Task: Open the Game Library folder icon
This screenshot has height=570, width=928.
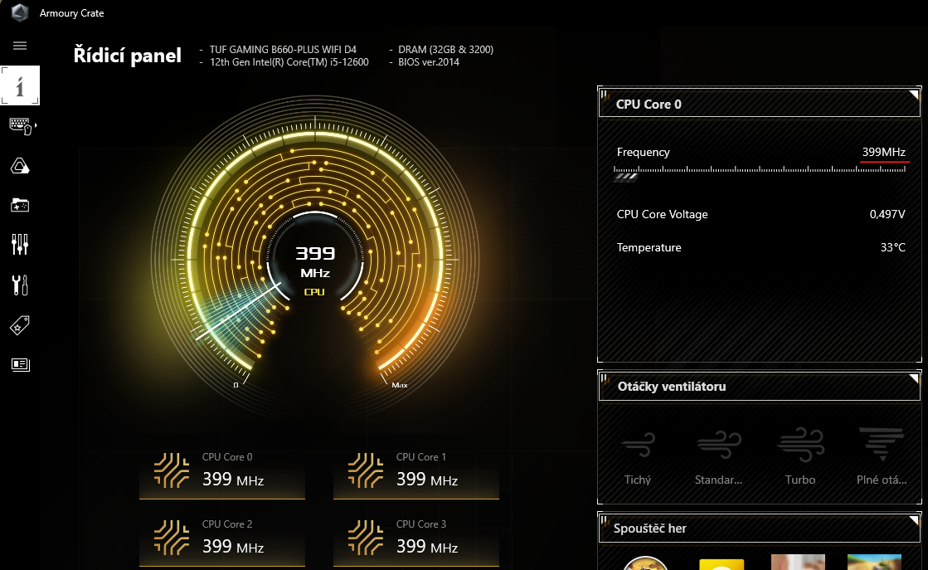Action: coord(20,205)
